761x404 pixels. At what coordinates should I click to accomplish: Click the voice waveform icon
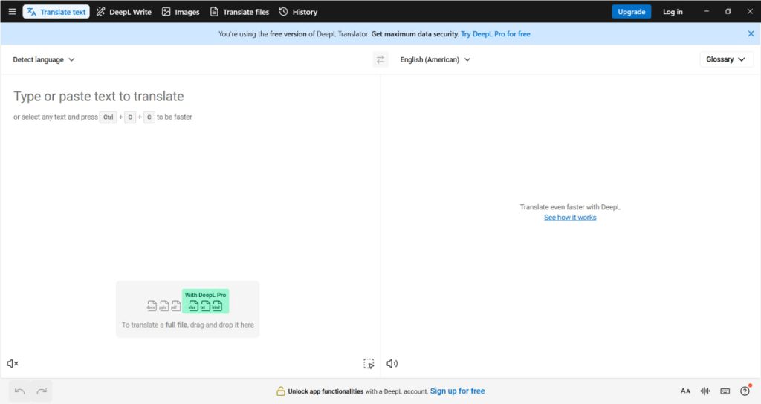coord(705,391)
